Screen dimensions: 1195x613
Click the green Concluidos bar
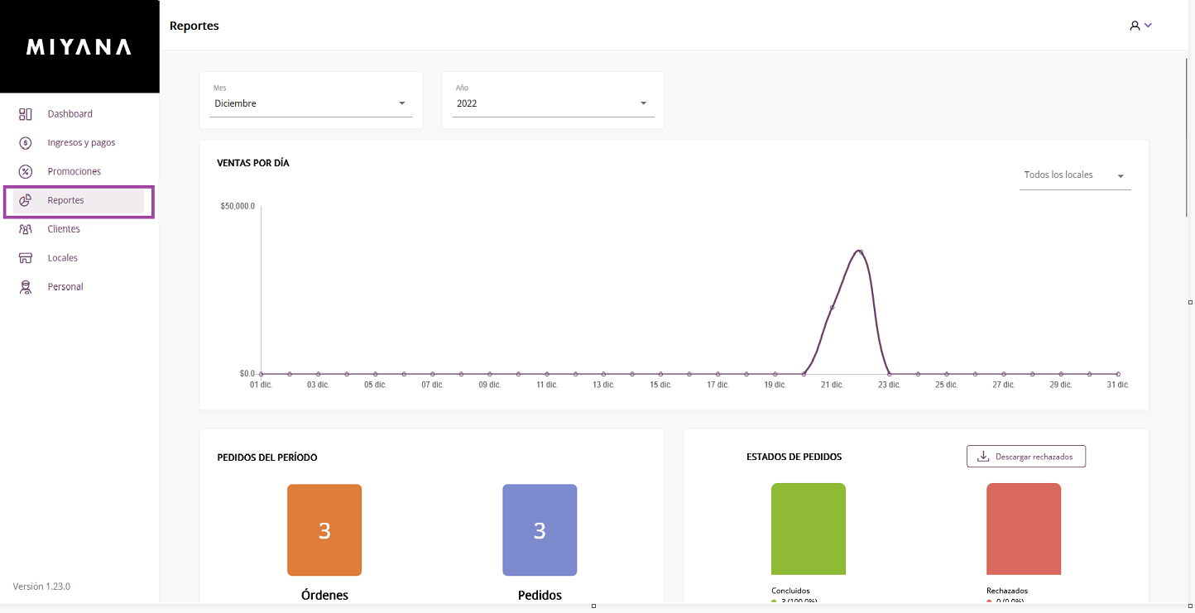pos(809,529)
